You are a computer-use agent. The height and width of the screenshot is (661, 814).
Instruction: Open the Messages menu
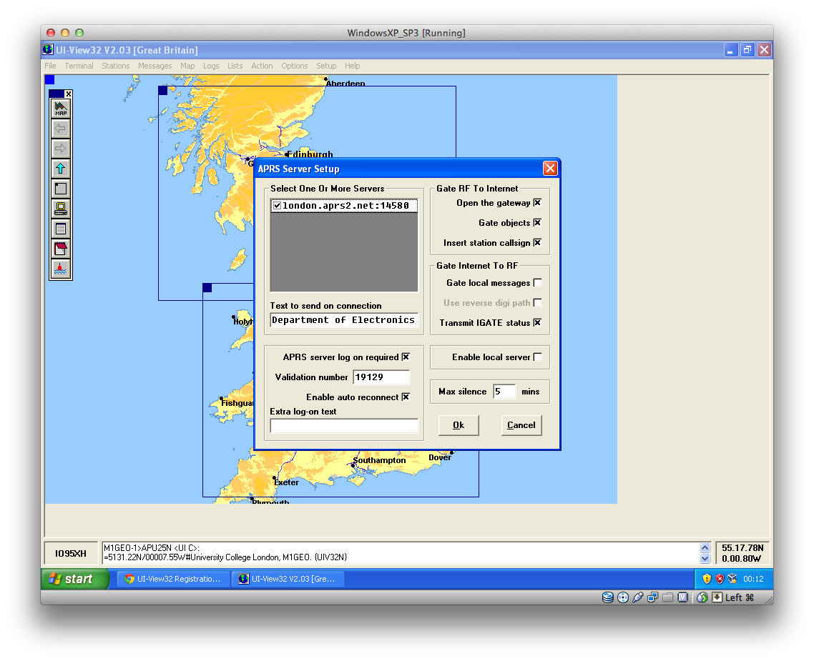(155, 66)
